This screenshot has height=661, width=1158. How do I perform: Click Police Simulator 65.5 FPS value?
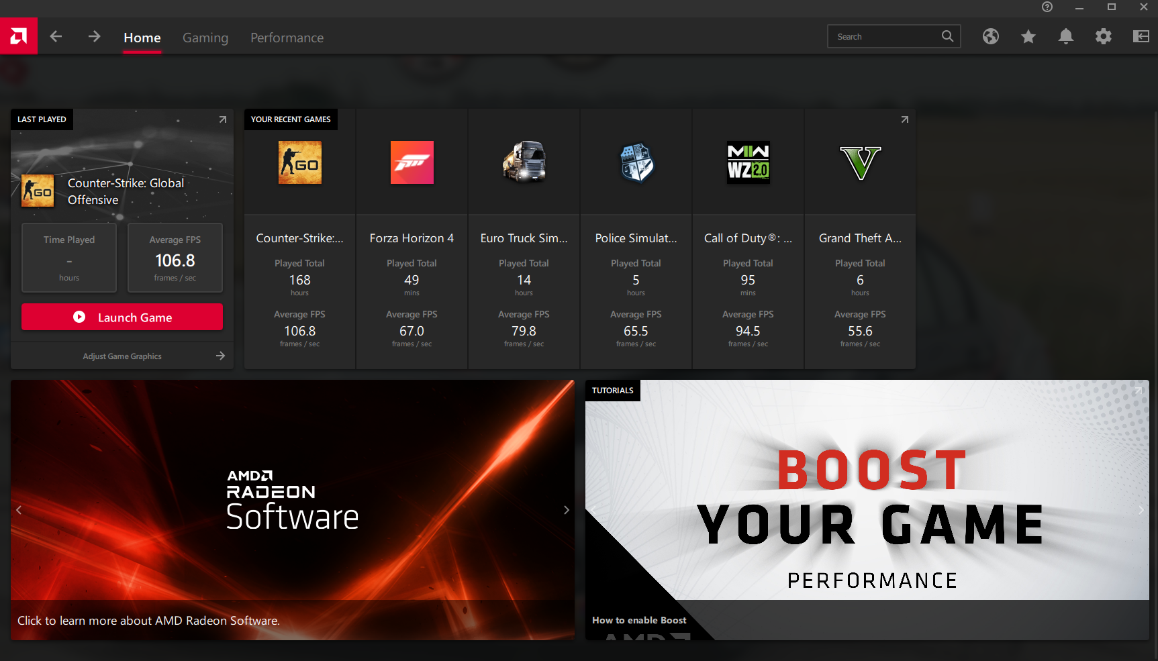point(636,331)
